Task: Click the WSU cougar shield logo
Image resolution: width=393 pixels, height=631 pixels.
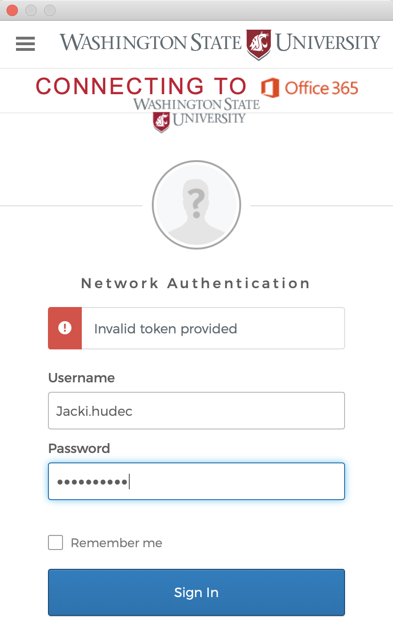Action: pyautogui.click(x=259, y=43)
